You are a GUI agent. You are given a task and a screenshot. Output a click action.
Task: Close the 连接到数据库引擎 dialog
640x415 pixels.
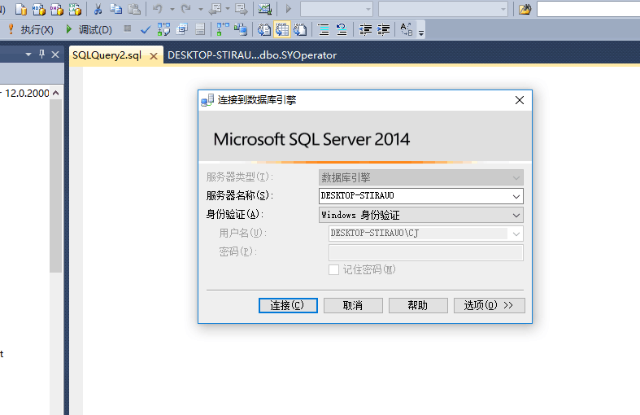519,100
